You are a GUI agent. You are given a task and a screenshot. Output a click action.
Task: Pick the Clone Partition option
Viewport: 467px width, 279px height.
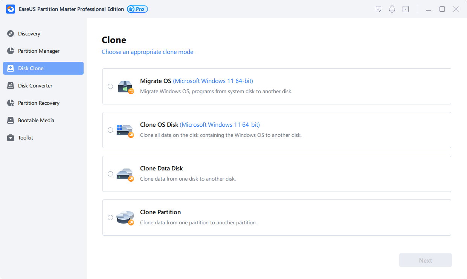pyautogui.click(x=110, y=218)
